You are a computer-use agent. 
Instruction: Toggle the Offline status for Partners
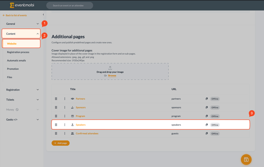pyautogui.click(x=215, y=99)
